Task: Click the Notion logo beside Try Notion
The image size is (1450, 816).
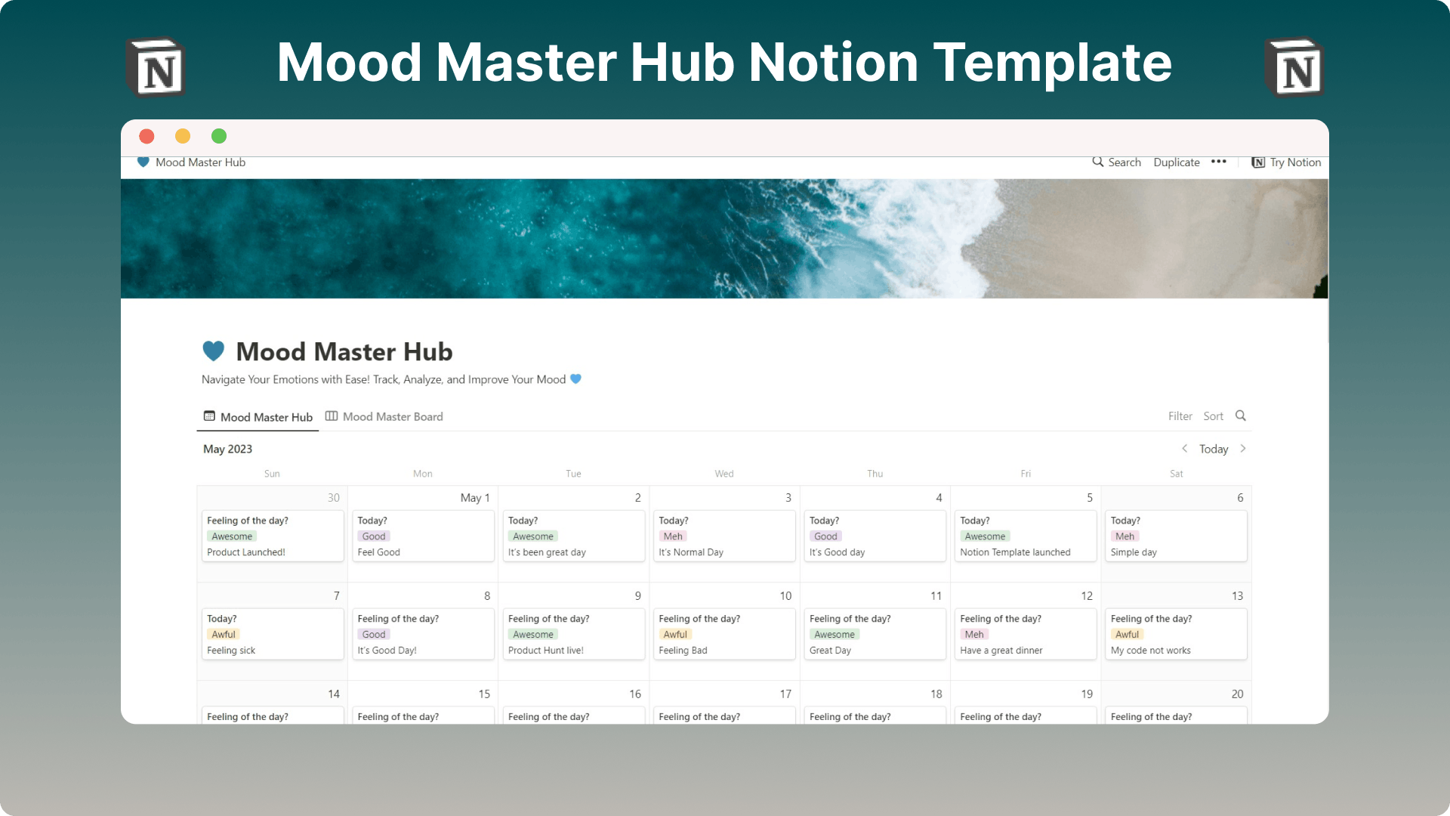Action: tap(1258, 162)
